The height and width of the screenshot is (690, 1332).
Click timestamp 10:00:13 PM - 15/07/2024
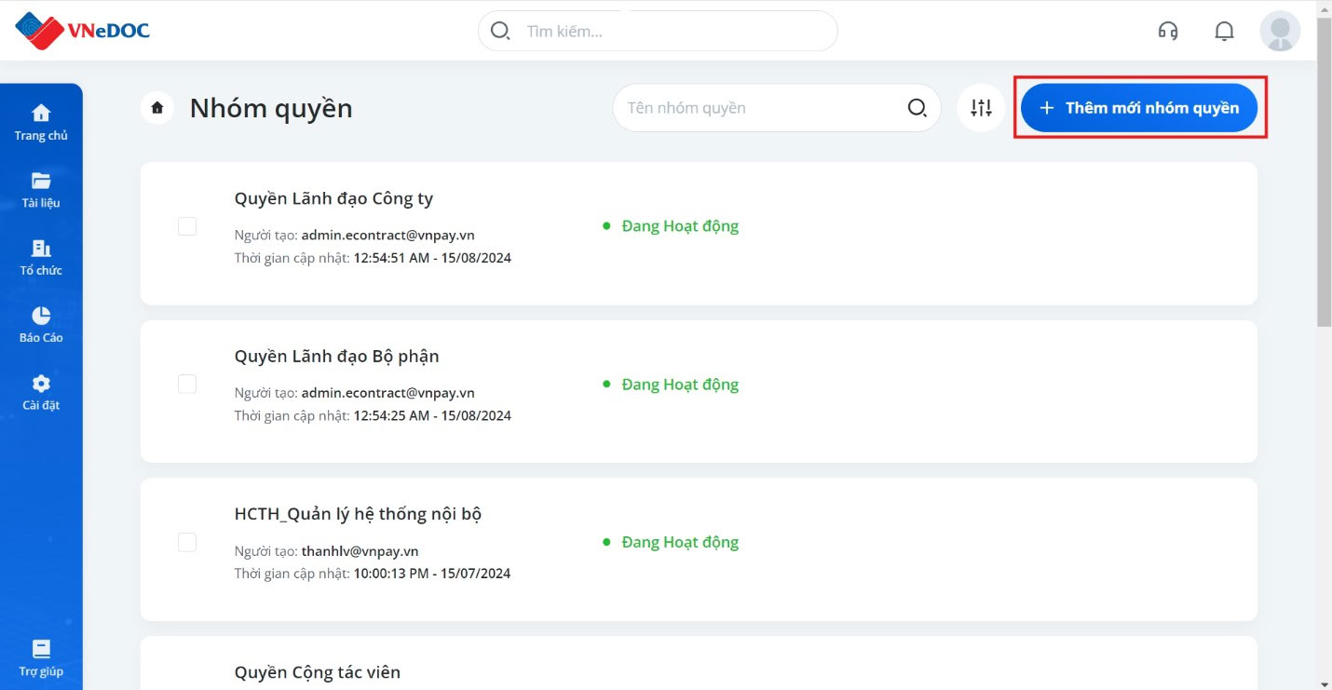[x=432, y=574]
